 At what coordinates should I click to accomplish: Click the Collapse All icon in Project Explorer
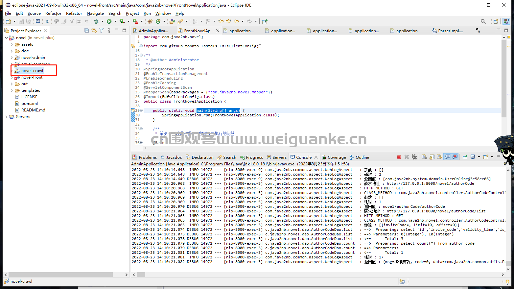pyautogui.click(x=86, y=31)
